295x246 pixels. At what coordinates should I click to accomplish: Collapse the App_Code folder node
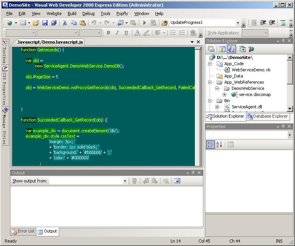(210, 64)
